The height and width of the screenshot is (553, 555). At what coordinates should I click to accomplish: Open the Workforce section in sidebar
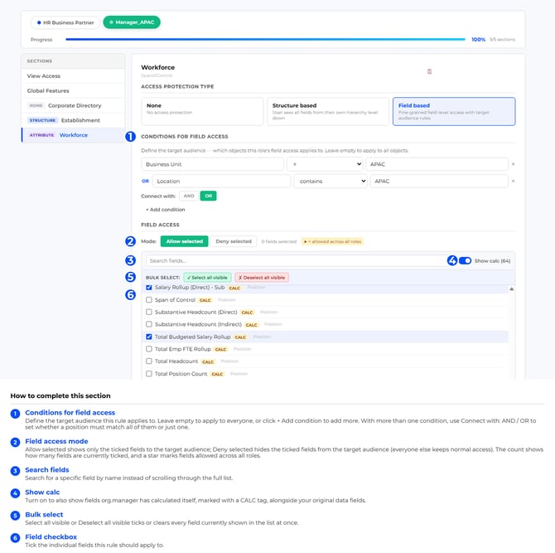pyautogui.click(x=73, y=135)
